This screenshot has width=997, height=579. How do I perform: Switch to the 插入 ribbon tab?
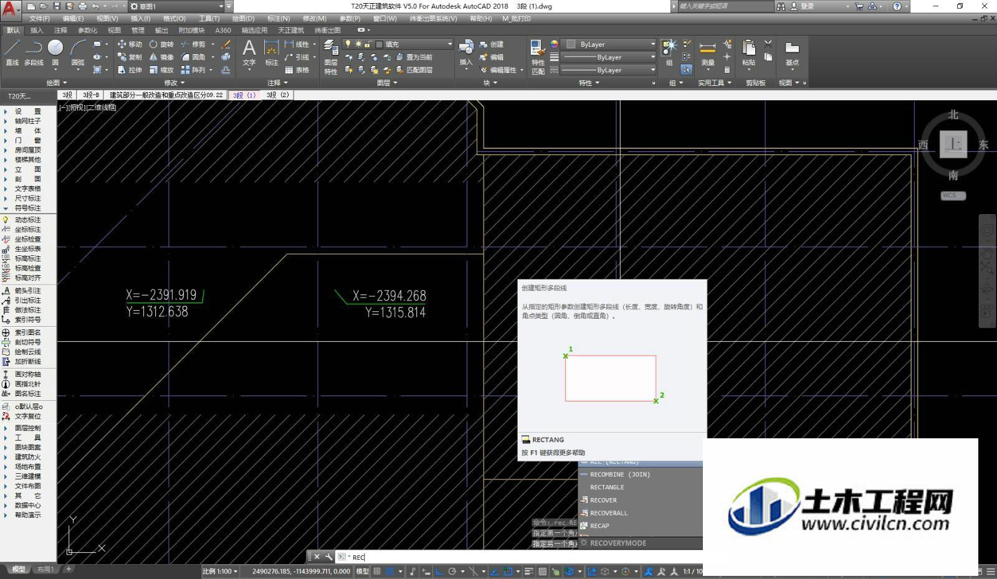(x=37, y=30)
